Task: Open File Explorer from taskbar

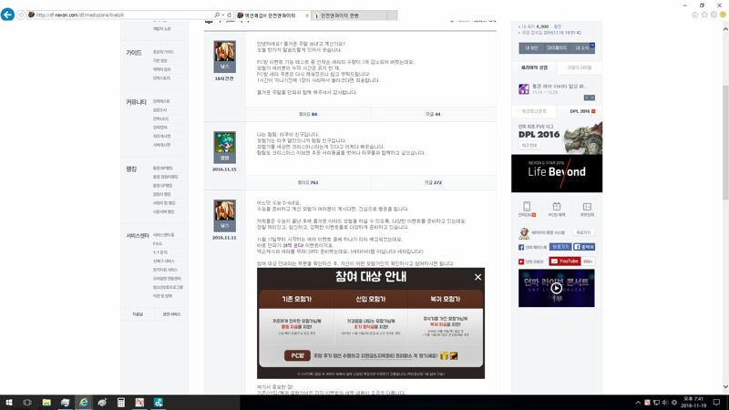Action: (x=46, y=403)
